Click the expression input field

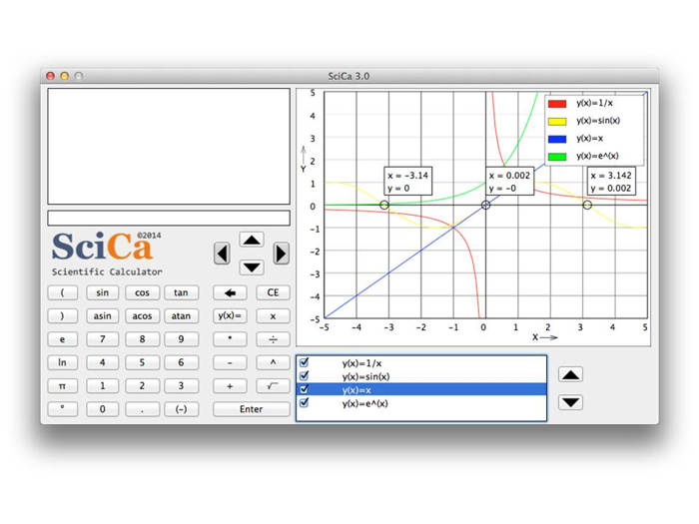[x=169, y=218]
